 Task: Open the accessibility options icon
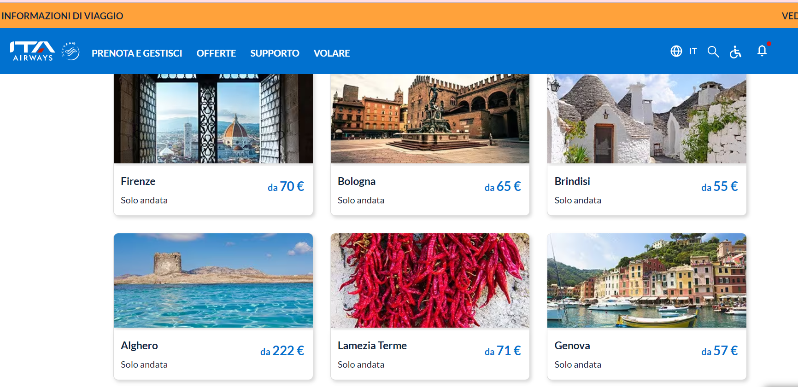(735, 52)
